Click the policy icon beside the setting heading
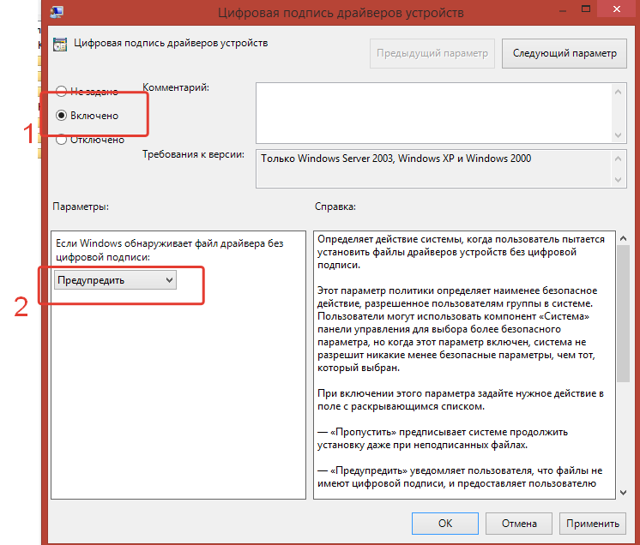This screenshot has height=545, width=640. (58, 44)
